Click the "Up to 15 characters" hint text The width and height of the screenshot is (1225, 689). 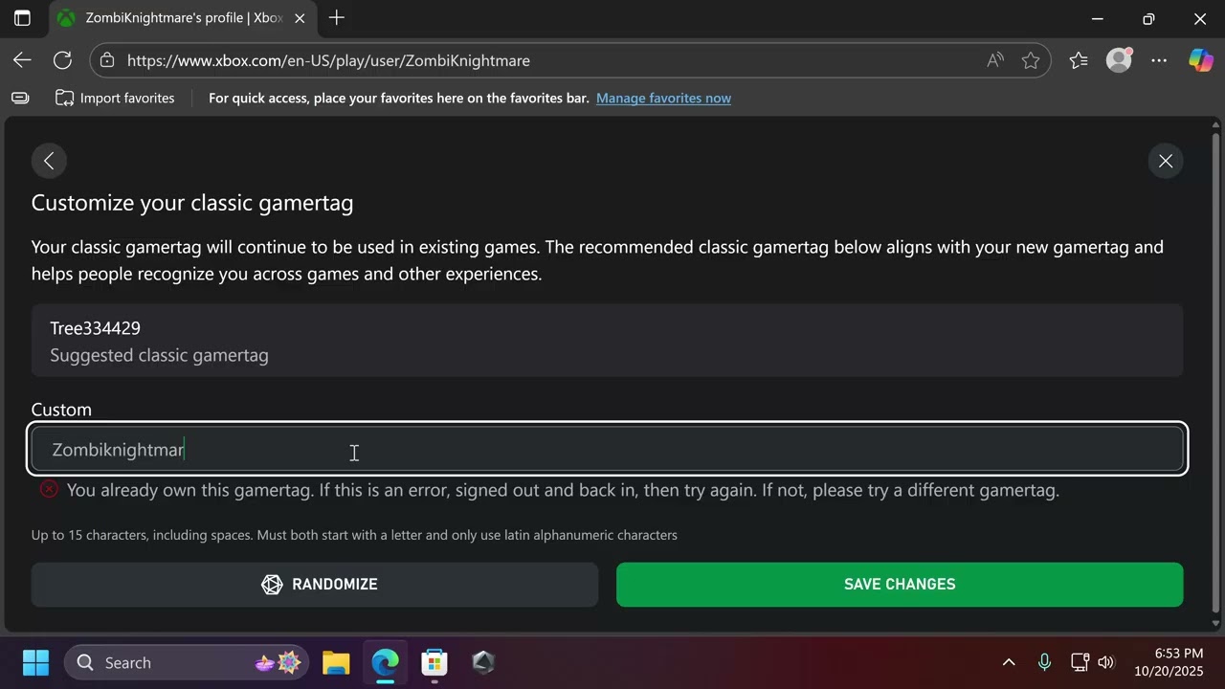pyautogui.click(x=354, y=535)
